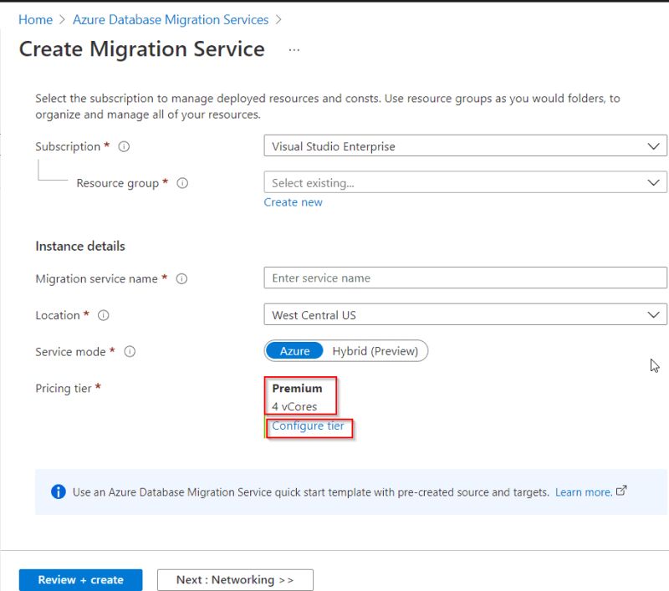Screen dimensions: 669x591
Task: Click the Resource group info icon
Action: pyautogui.click(x=182, y=183)
